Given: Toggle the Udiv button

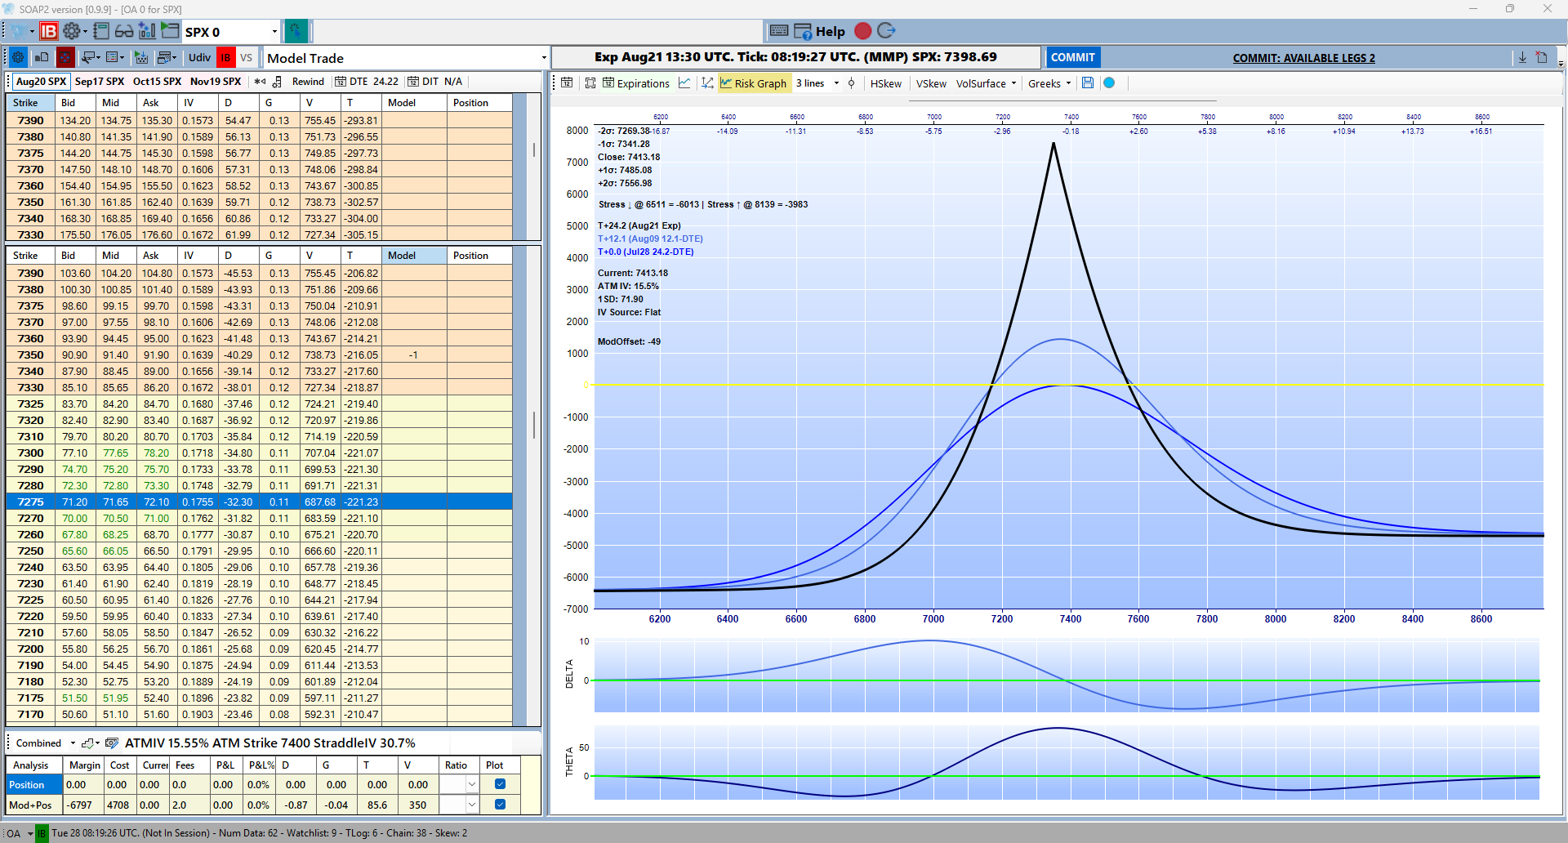Looking at the screenshot, I should coord(199,57).
